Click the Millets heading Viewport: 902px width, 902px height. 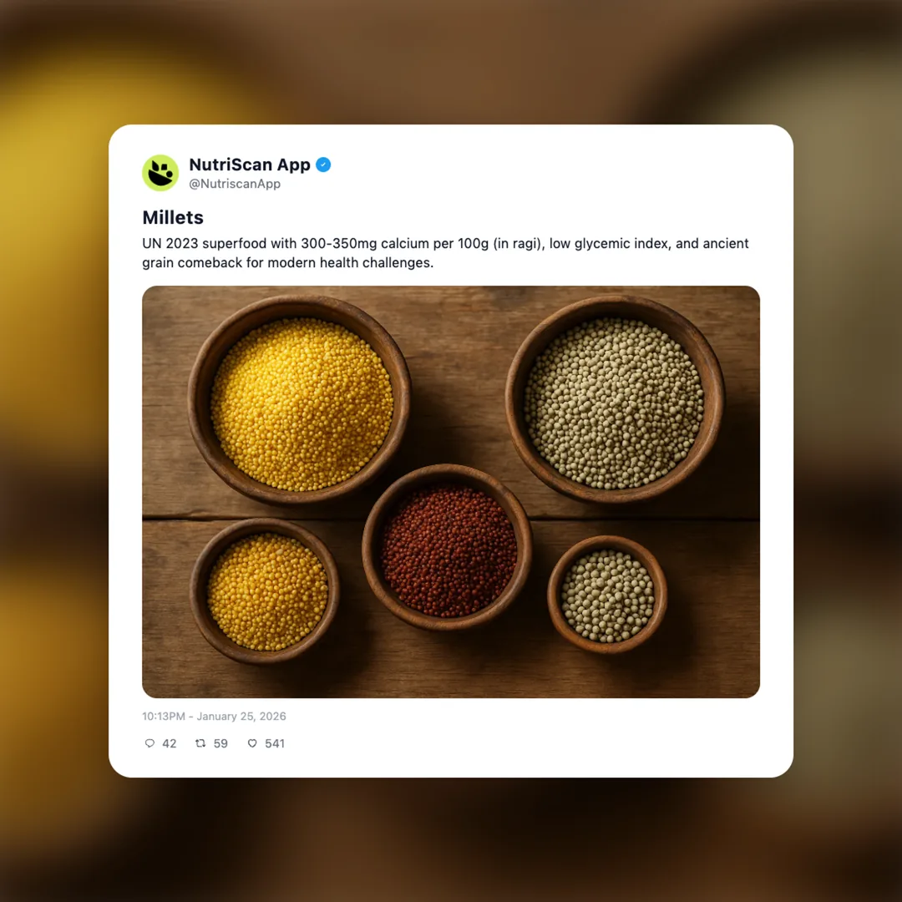coord(173,217)
